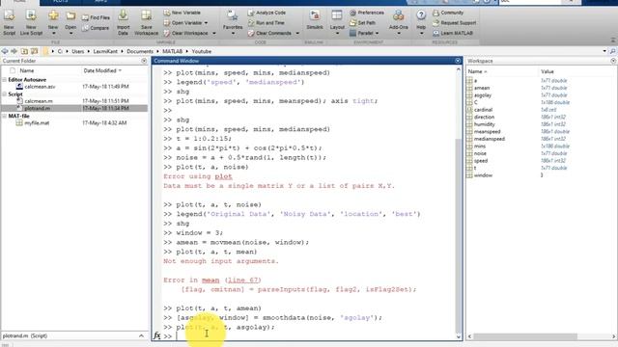Image resolution: width=618 pixels, height=347 pixels.
Task: Open the Community link
Action: point(448,13)
